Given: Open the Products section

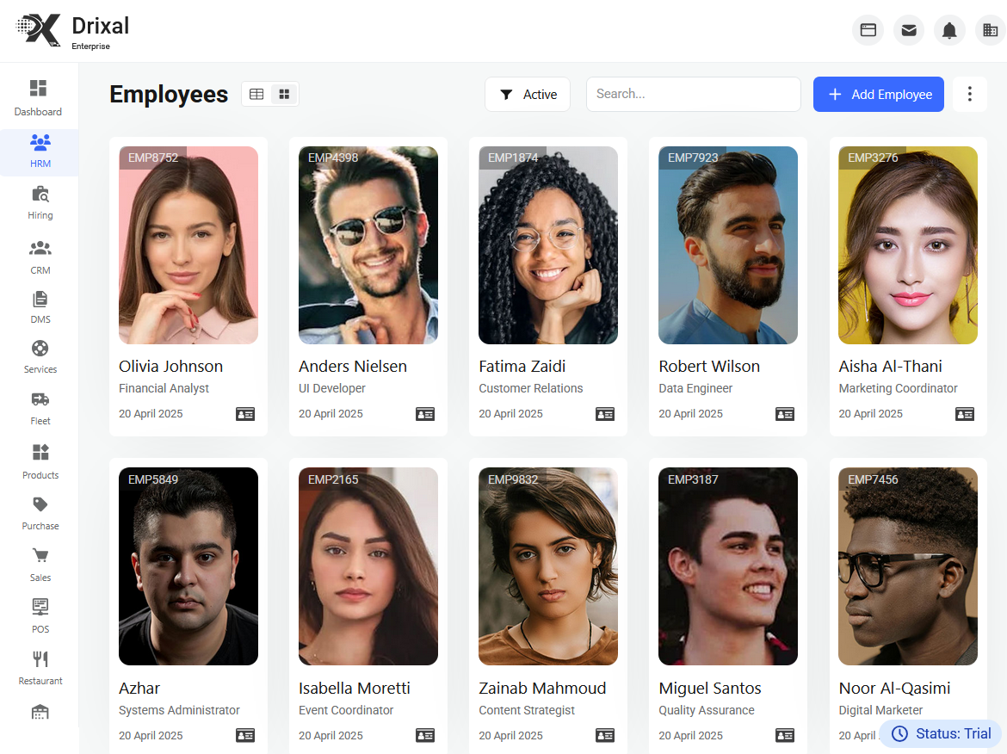Looking at the screenshot, I should (x=40, y=460).
